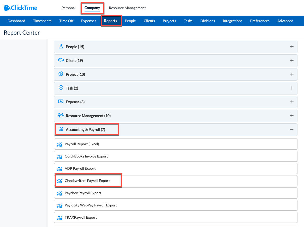This screenshot has height=227, width=304.
Task: Open the Clients menu item
Action: (x=149, y=21)
